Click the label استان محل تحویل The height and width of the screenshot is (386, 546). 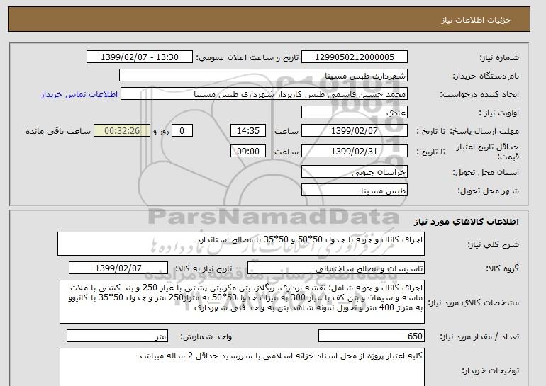coord(486,172)
